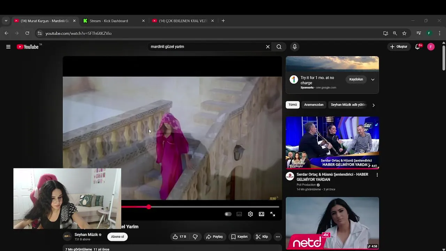This screenshot has height=251, width=446.
Task: Select the Aramanızdan filter chip
Action: point(314,105)
